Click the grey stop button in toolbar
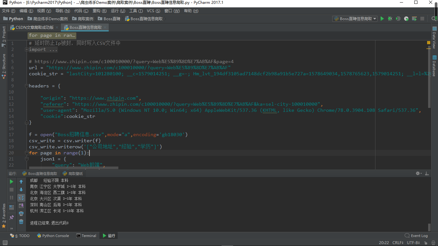This screenshot has width=438, height=246. [x=422, y=19]
